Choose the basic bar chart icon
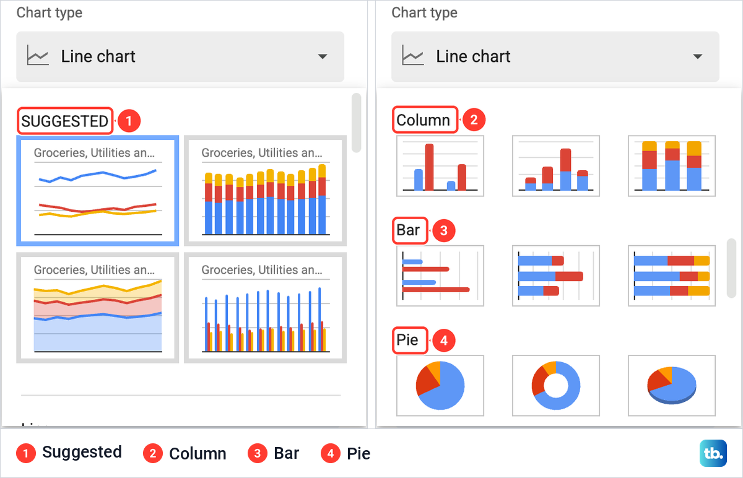 tap(440, 276)
